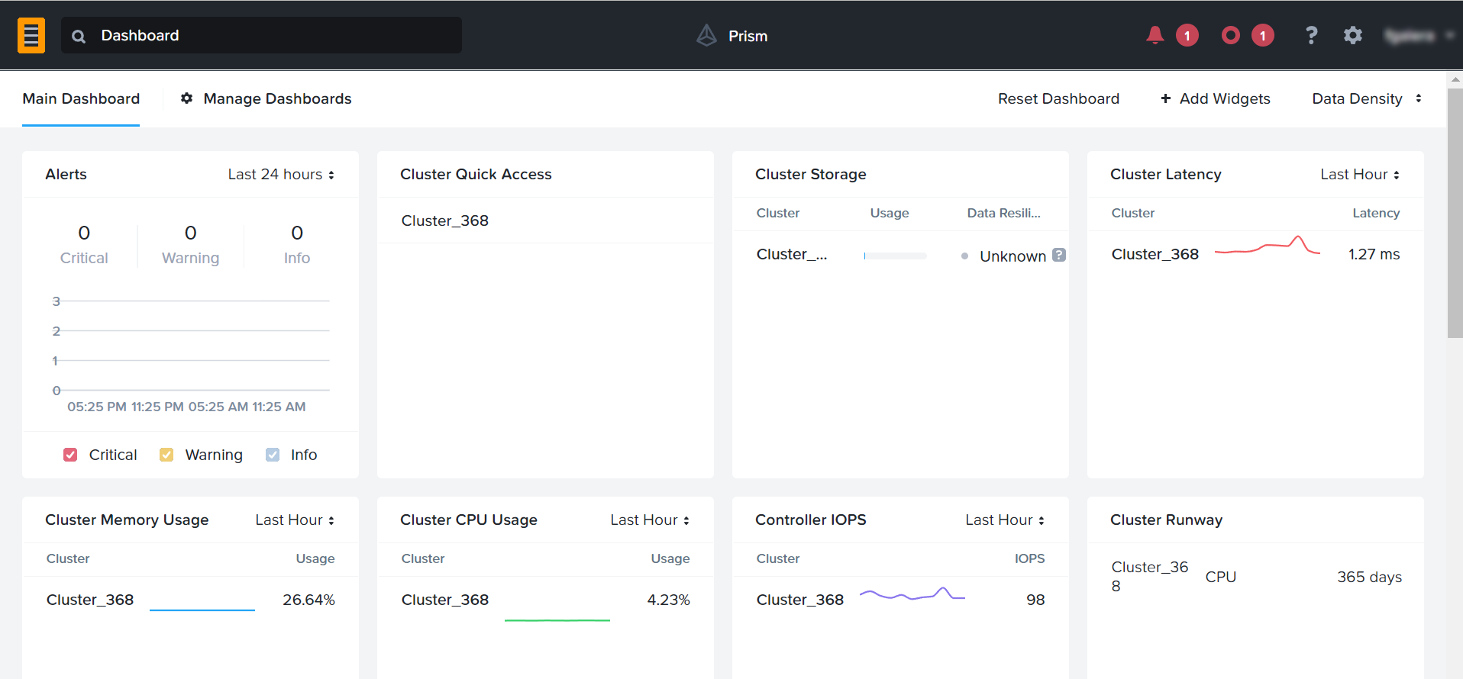
Task: Click the Prism logo icon
Action: 707,35
